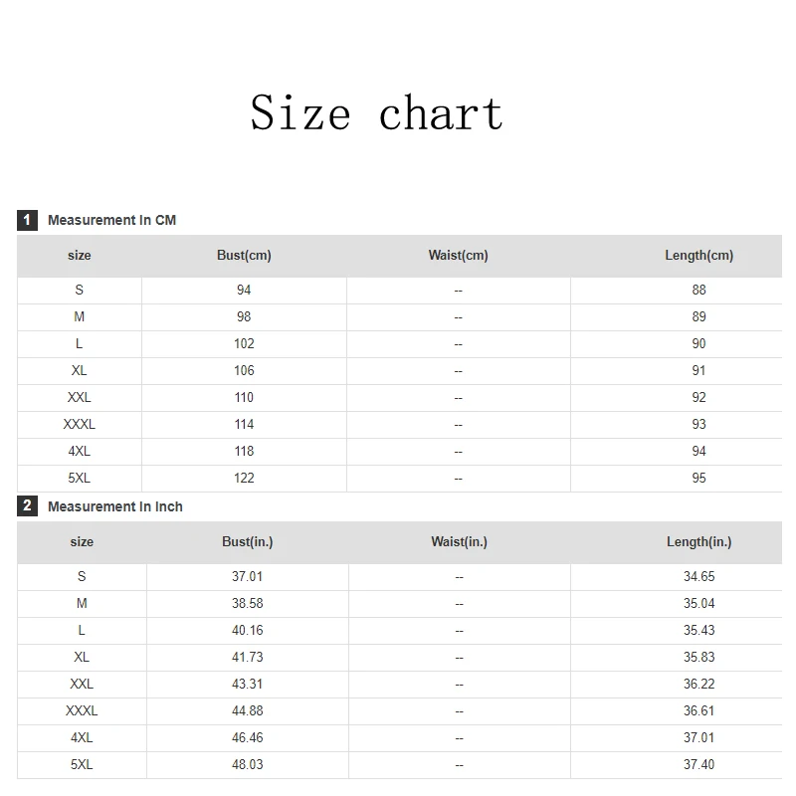796x796 pixels.
Task: Select the "Measurement in CM" heading
Action: (111, 220)
